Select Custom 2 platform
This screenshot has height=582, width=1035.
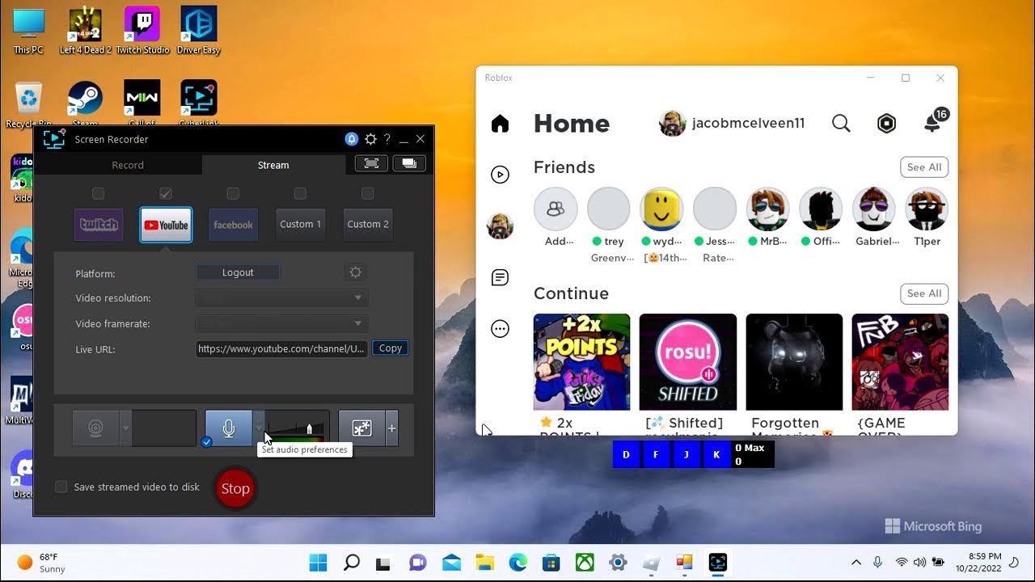coord(368,225)
